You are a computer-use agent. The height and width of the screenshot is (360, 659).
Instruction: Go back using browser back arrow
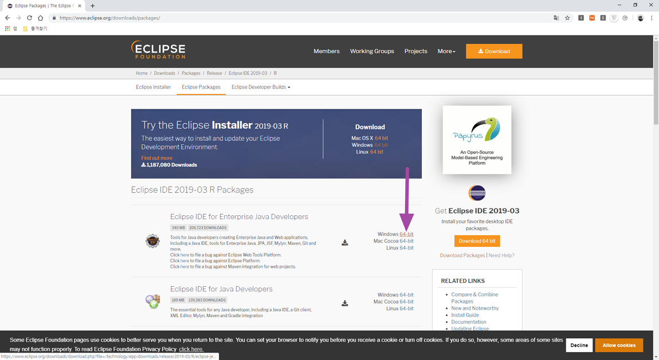click(x=7, y=18)
